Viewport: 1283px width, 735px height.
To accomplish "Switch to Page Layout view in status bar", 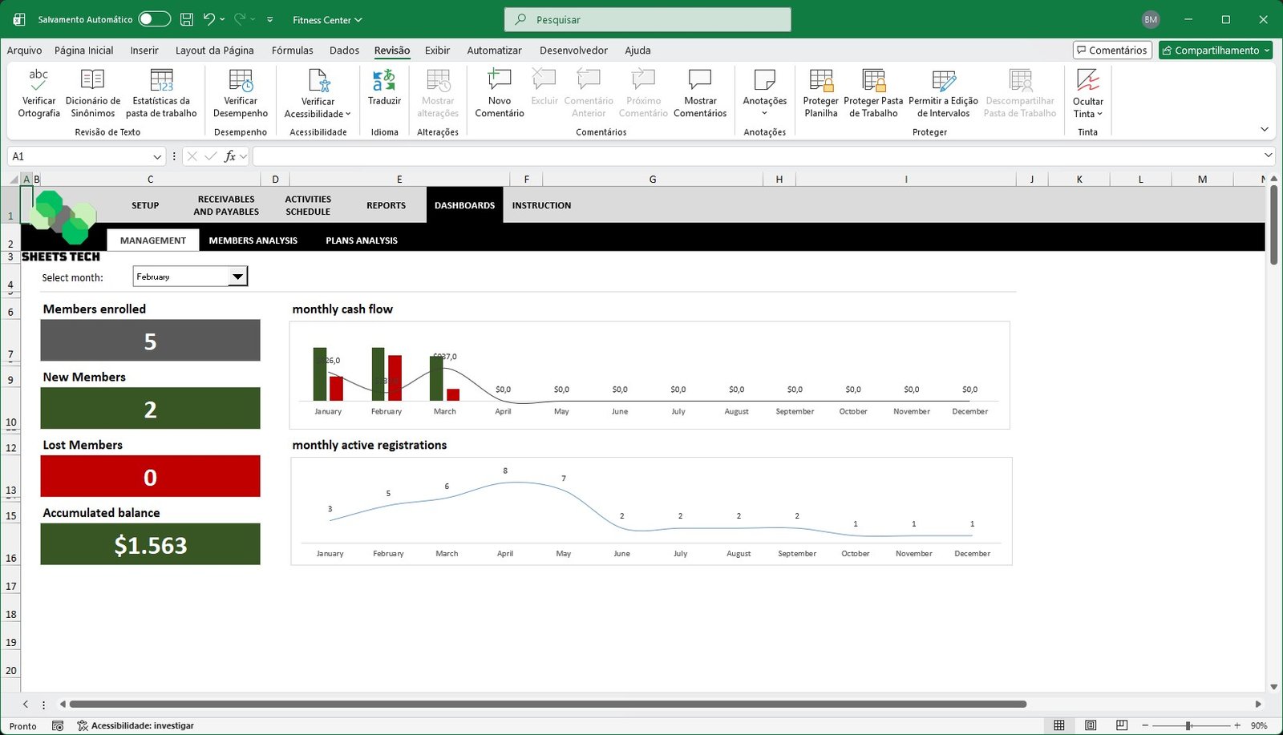I will pyautogui.click(x=1091, y=725).
